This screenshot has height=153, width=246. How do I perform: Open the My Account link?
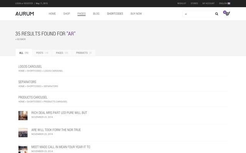208,3
